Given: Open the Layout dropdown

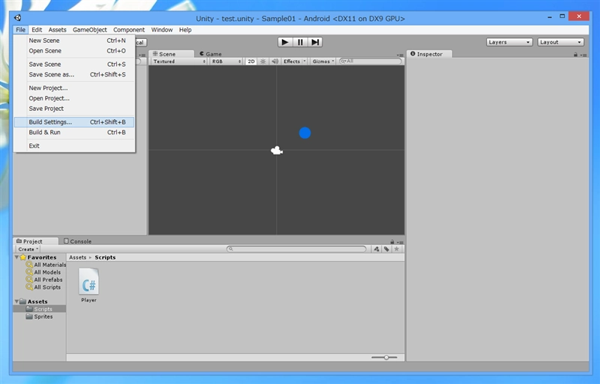Looking at the screenshot, I should point(560,42).
